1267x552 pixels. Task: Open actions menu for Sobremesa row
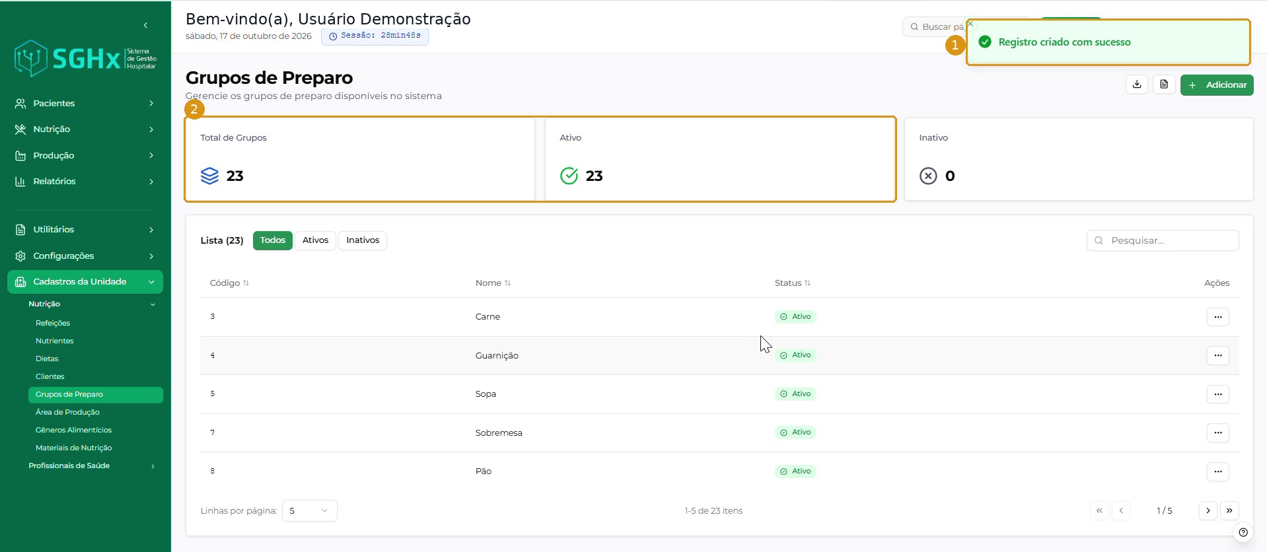[1217, 432]
